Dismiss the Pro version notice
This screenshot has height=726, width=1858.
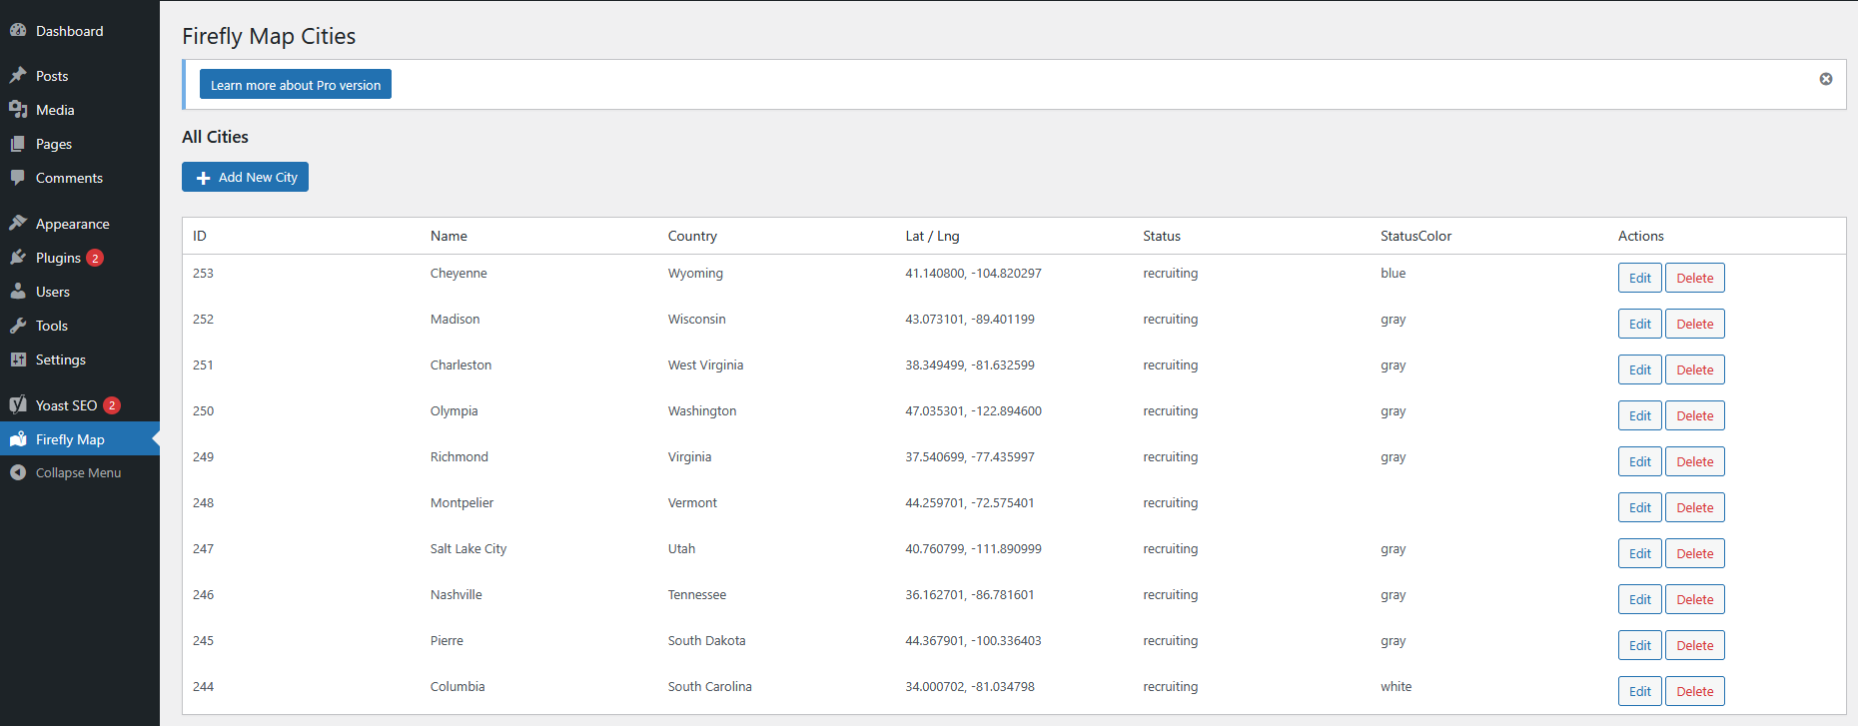[x=1825, y=79]
